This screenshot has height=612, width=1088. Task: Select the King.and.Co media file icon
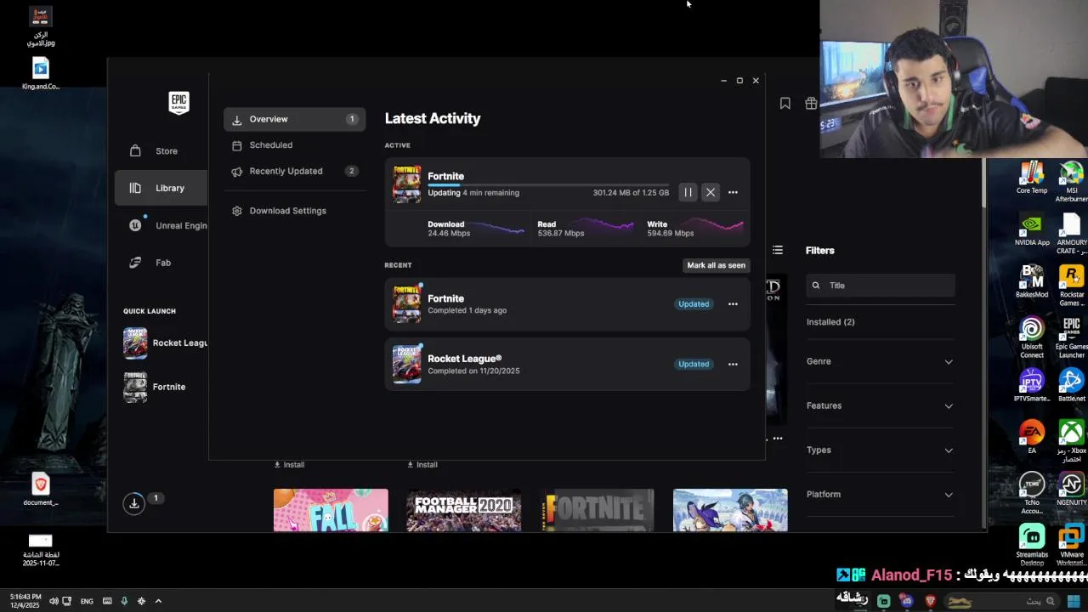point(40,73)
